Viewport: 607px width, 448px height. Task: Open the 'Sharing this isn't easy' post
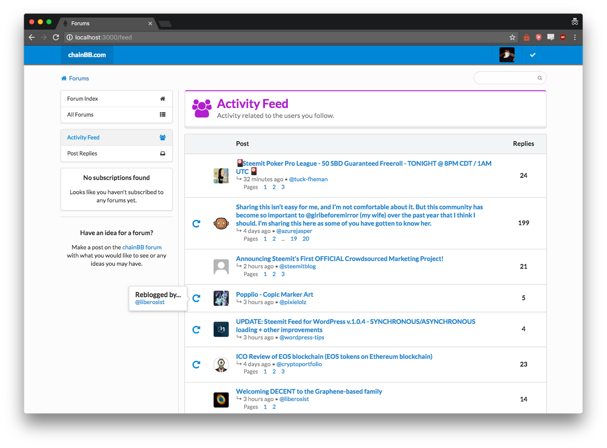pos(359,215)
